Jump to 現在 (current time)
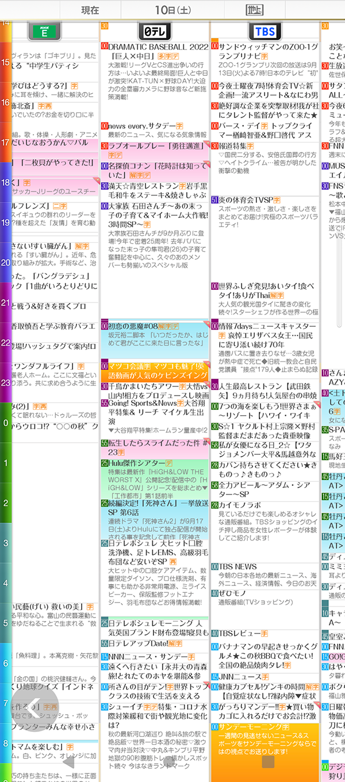The height and width of the screenshot is (782, 345). pos(90,10)
